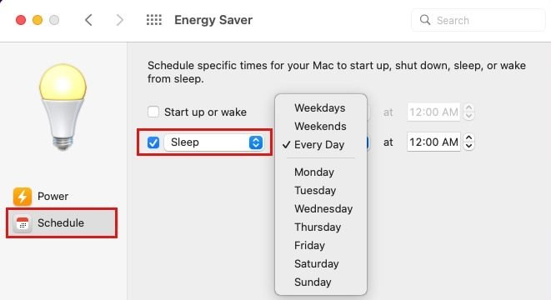Image resolution: width=551 pixels, height=300 pixels.
Task: Choose Weekends from the day menu
Action: [x=320, y=126]
